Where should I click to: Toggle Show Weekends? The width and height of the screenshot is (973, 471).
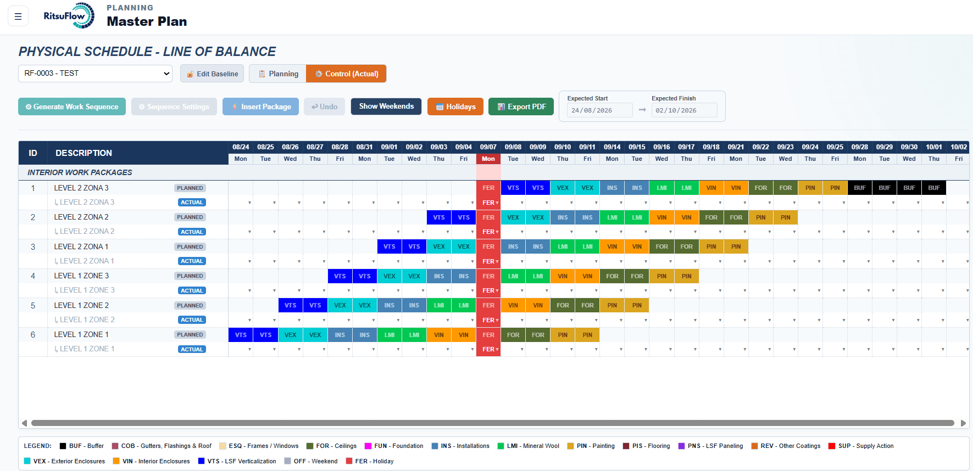coord(386,106)
